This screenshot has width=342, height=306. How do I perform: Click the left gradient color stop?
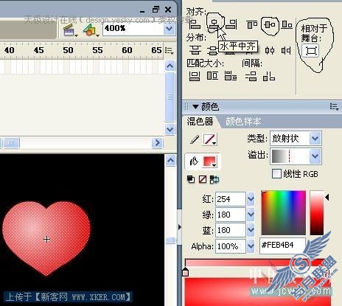[186, 272]
